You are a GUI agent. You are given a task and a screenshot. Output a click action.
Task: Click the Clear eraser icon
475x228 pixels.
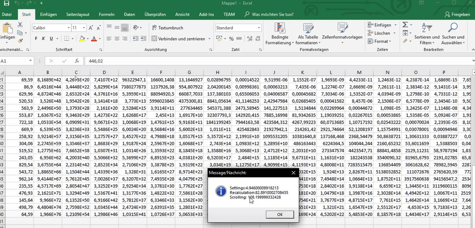pyautogui.click(x=405, y=41)
